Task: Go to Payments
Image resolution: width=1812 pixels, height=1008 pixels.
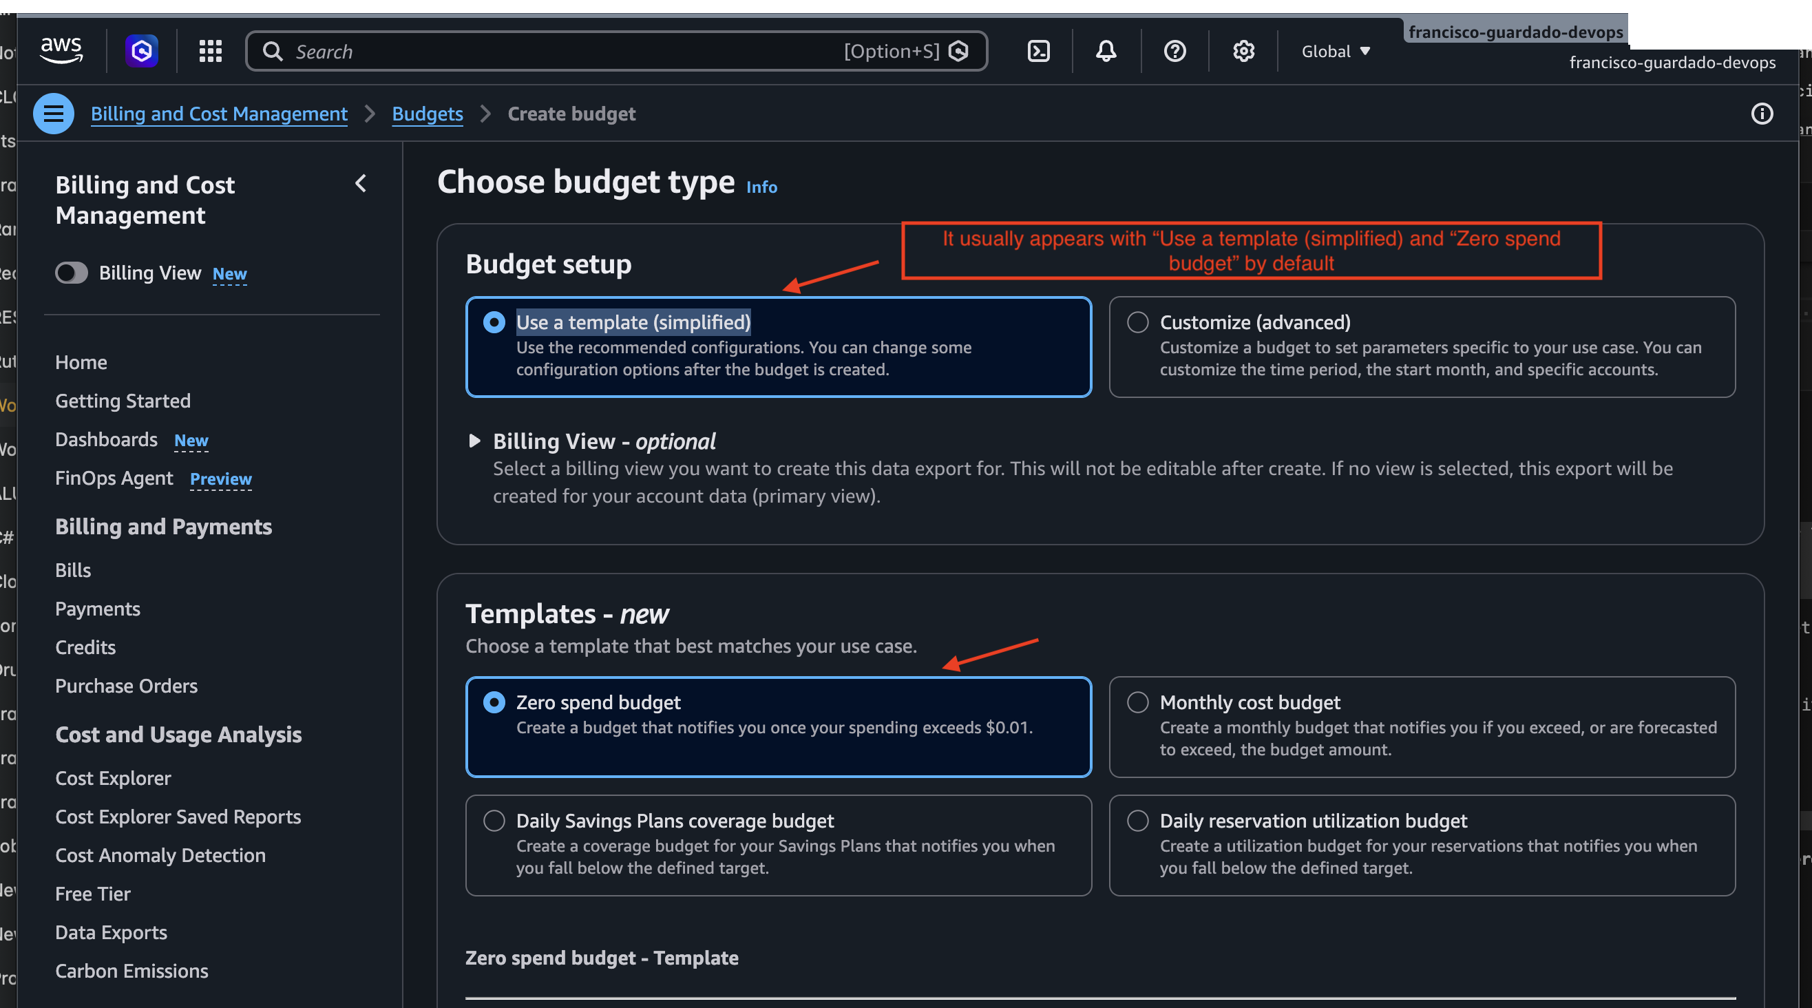Action: [x=98, y=609]
